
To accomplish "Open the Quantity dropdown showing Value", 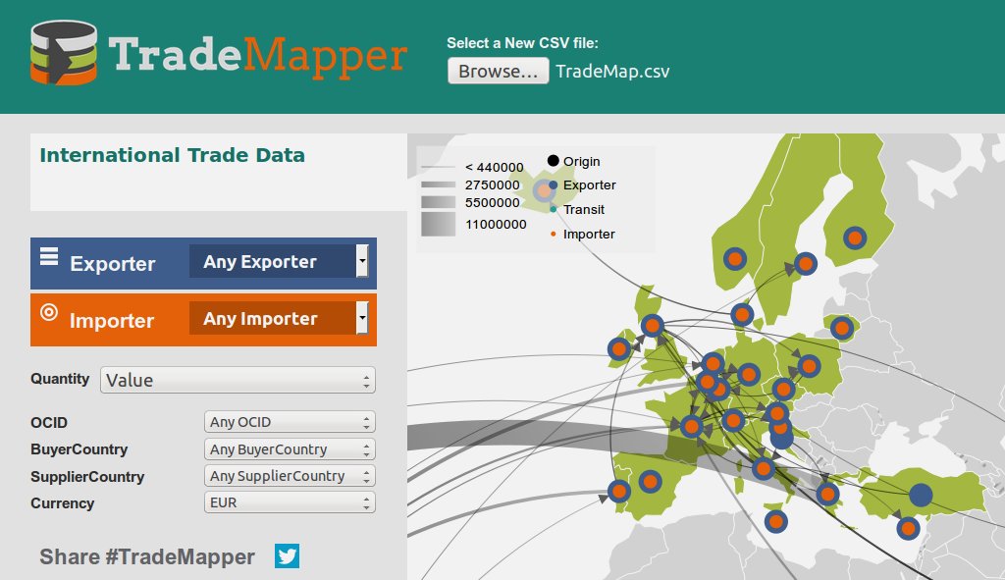I will tap(238, 380).
